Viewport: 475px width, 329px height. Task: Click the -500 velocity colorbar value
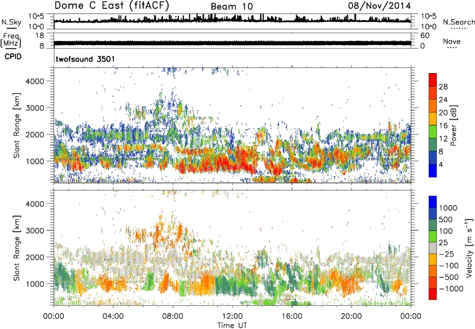point(449,277)
